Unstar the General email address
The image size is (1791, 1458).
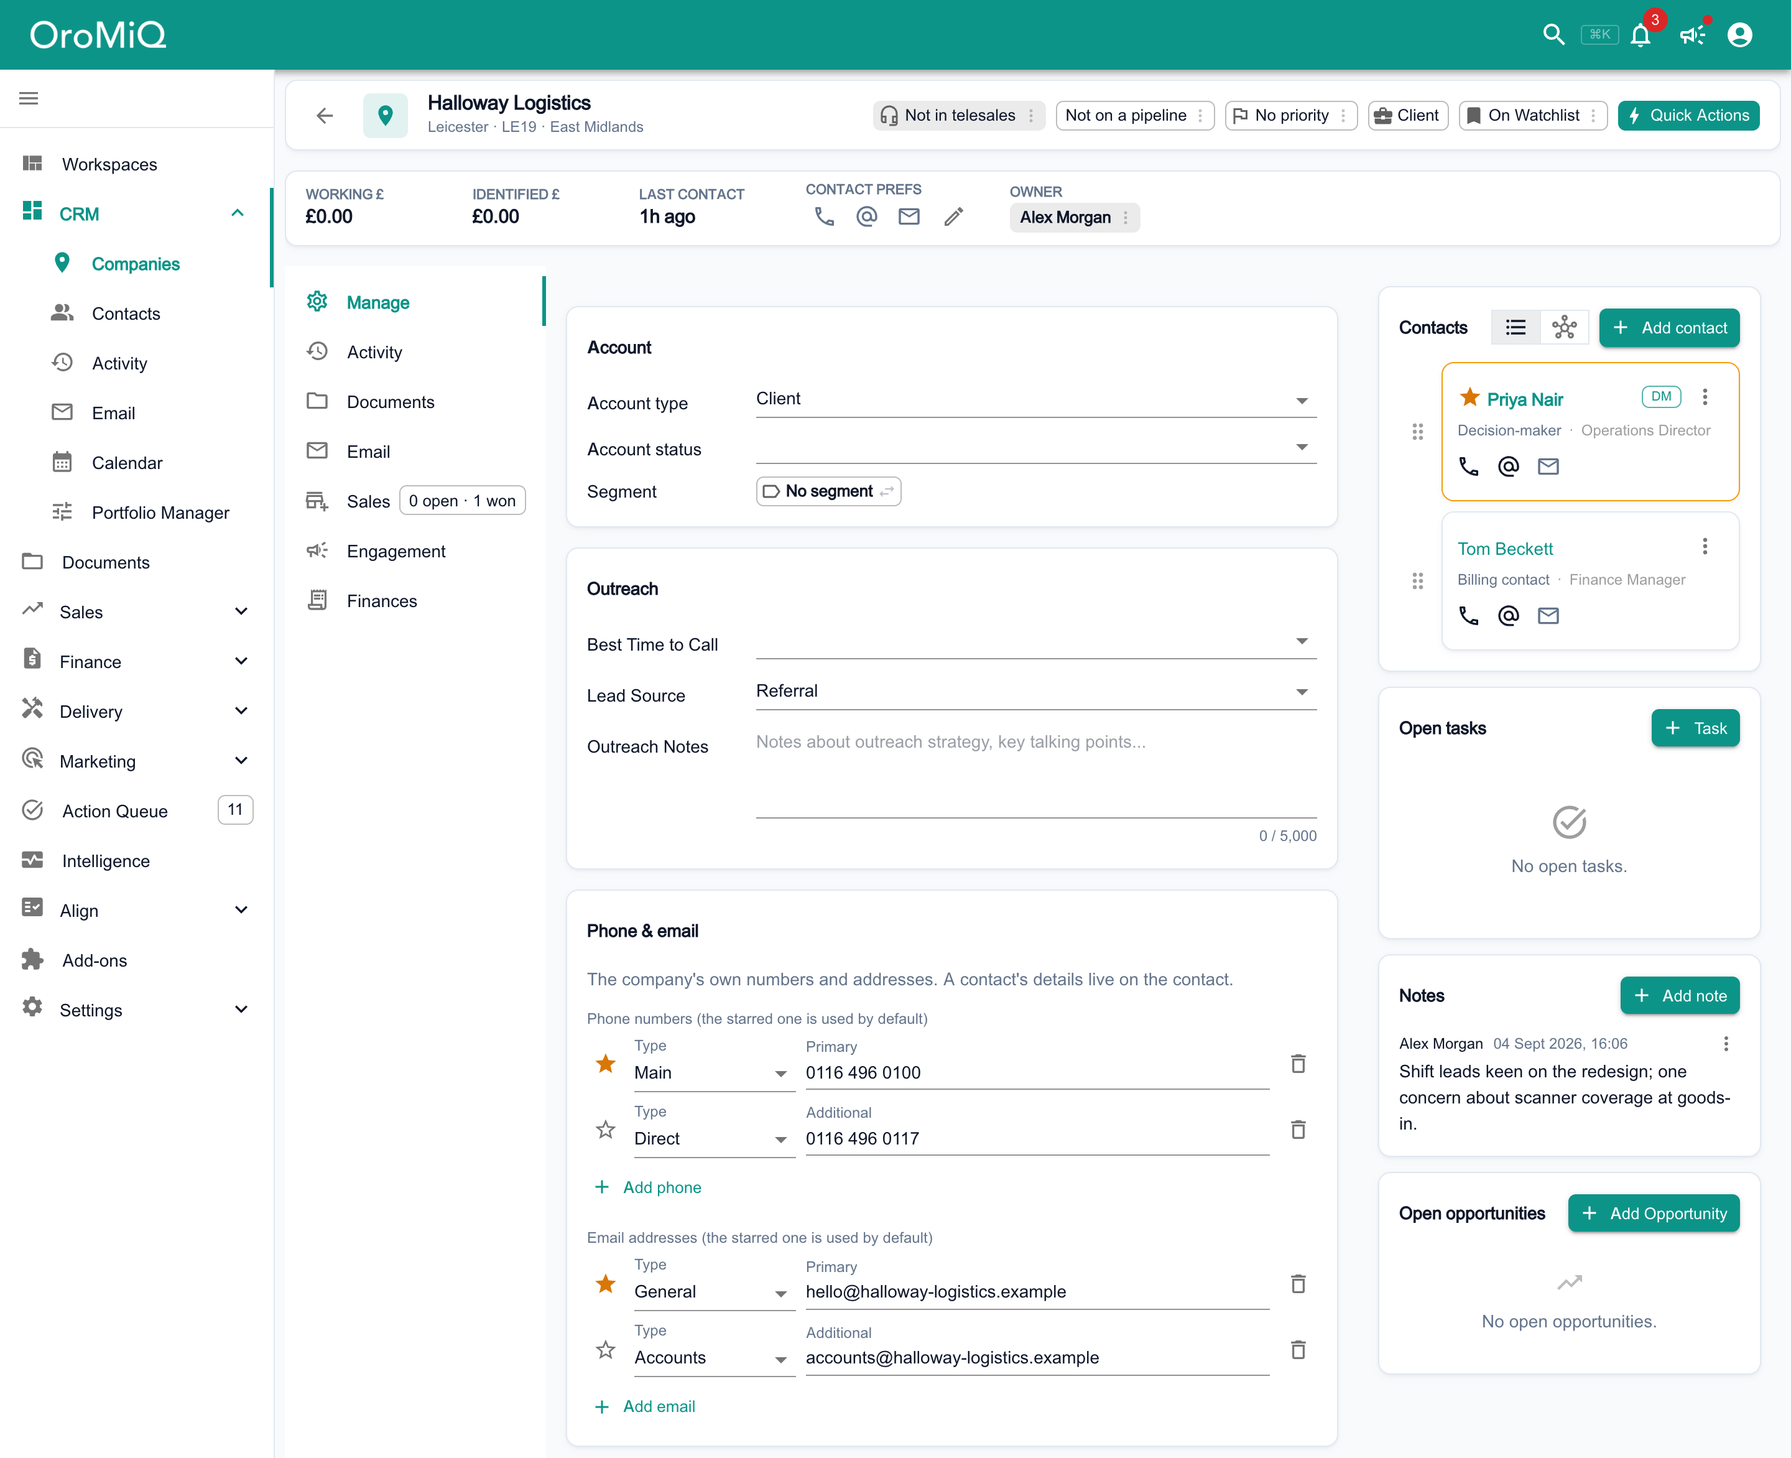[606, 1284]
